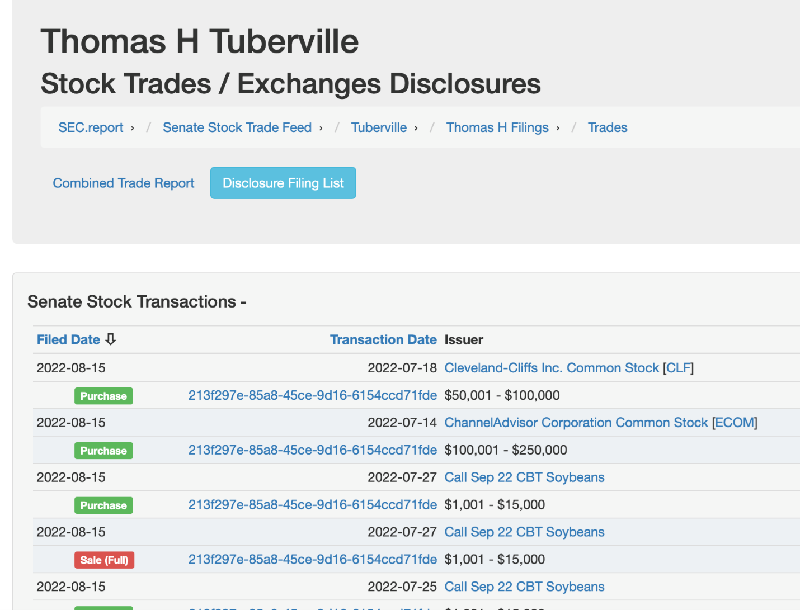Click the Senate Stock Transactions panel title
The image size is (800, 610).
(137, 301)
